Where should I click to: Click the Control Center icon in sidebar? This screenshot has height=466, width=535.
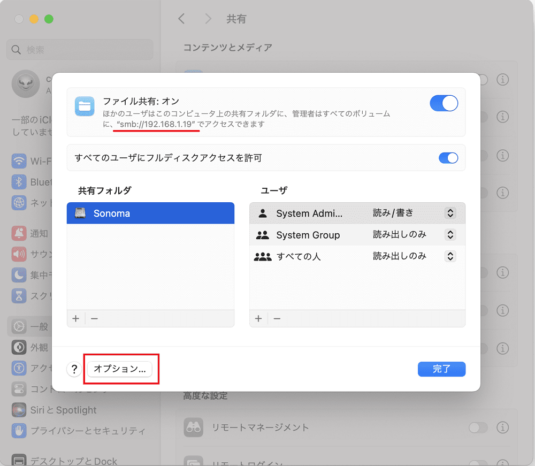click(19, 389)
